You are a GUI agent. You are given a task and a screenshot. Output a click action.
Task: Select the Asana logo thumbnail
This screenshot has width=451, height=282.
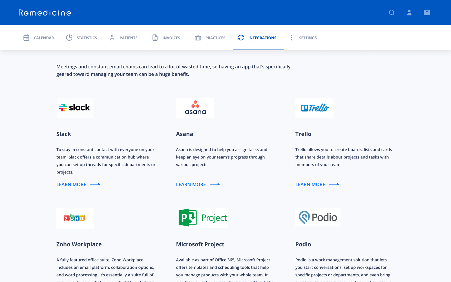click(x=195, y=108)
